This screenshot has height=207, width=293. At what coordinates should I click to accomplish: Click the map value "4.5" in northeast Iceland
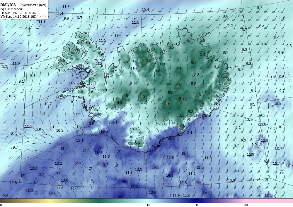click(210, 62)
